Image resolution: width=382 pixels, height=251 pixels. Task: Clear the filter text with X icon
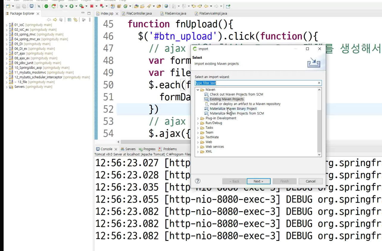[x=319, y=83]
